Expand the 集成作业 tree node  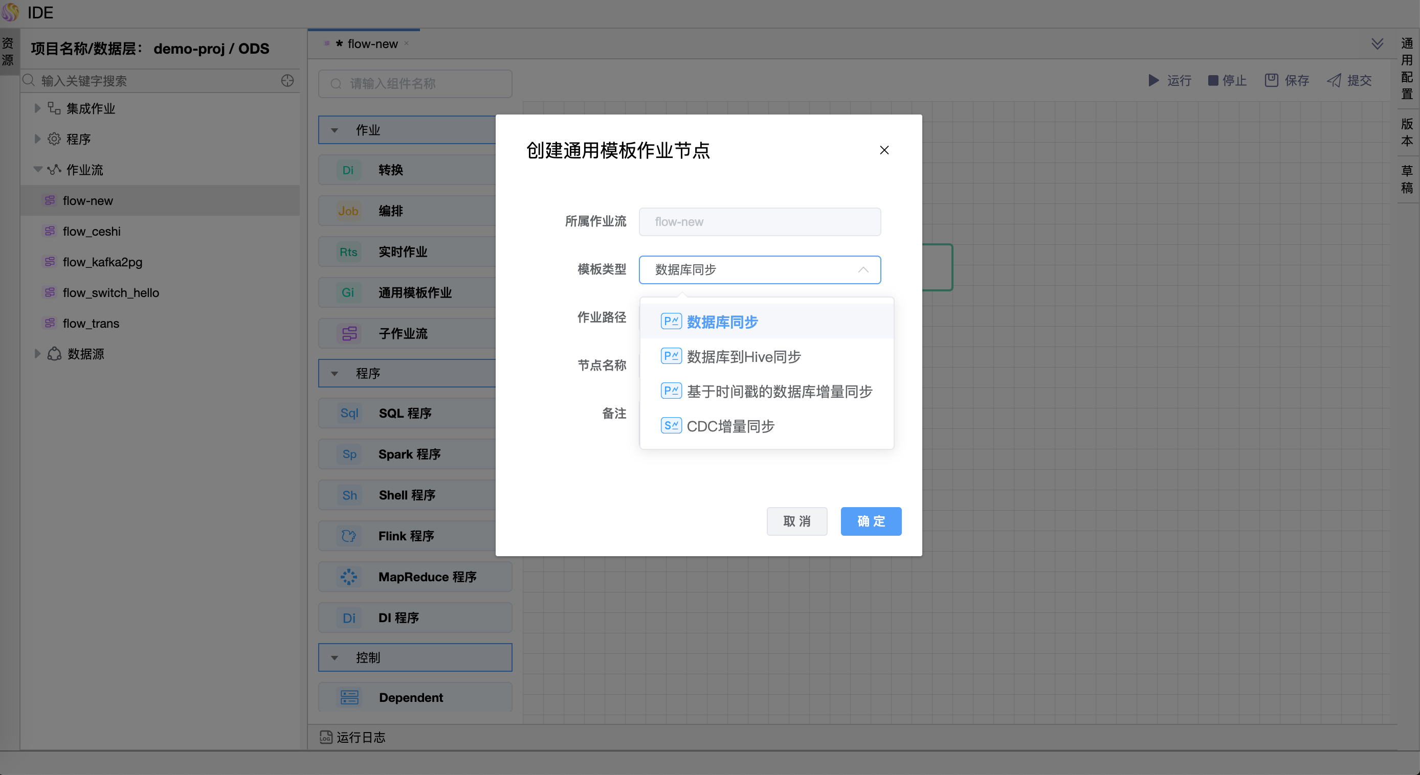pos(37,108)
